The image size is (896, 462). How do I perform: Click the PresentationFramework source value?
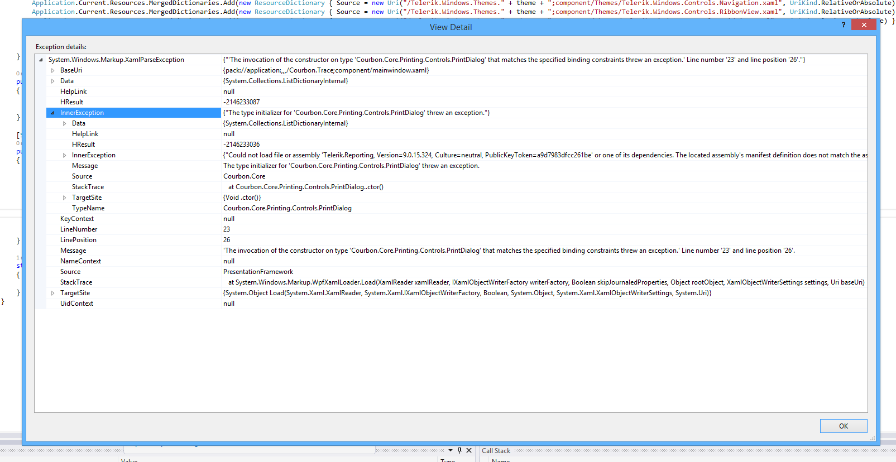click(x=258, y=272)
